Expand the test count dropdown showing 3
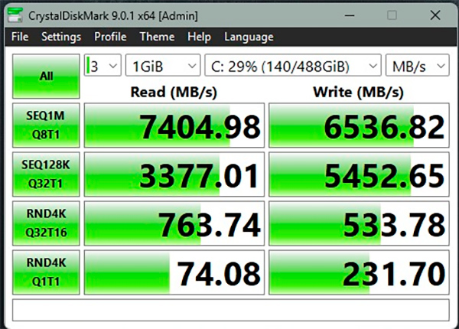This screenshot has height=329, width=459. (103, 66)
